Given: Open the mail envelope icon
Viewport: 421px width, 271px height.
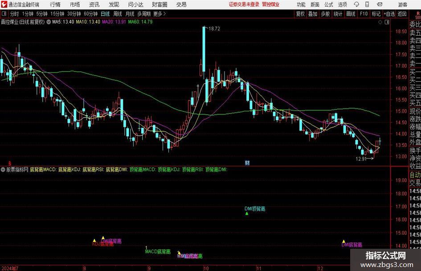Looking at the screenshot, I should pyautogui.click(x=380, y=4).
